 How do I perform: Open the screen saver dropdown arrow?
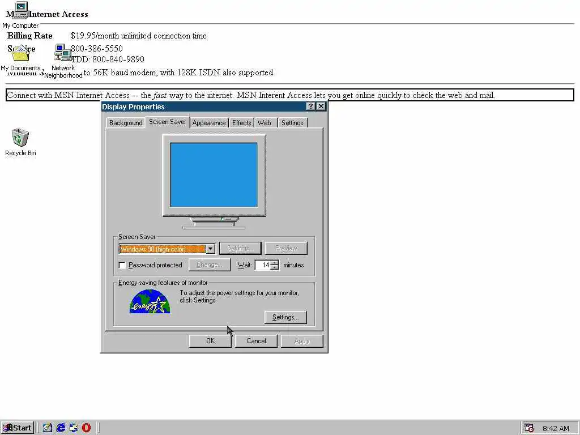coord(210,249)
